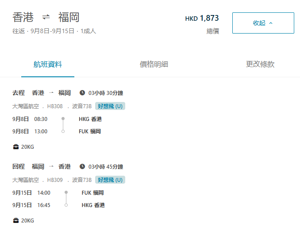Click the total price HKD 1,873
Viewport: 300px width, 230px height.
pos(202,19)
